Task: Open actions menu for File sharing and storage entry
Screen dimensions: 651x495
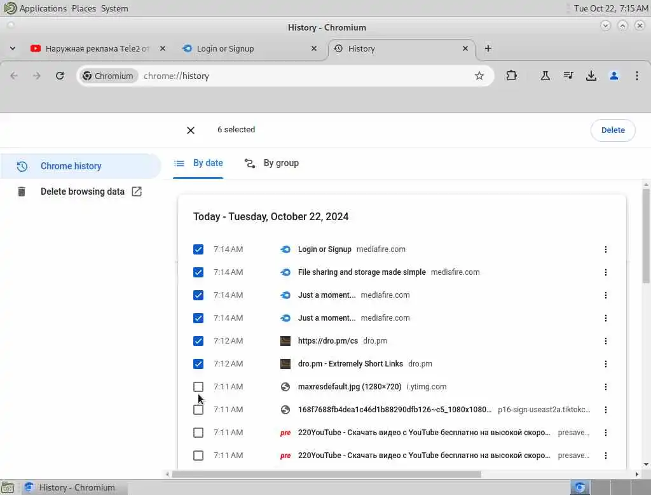Action: 606,272
